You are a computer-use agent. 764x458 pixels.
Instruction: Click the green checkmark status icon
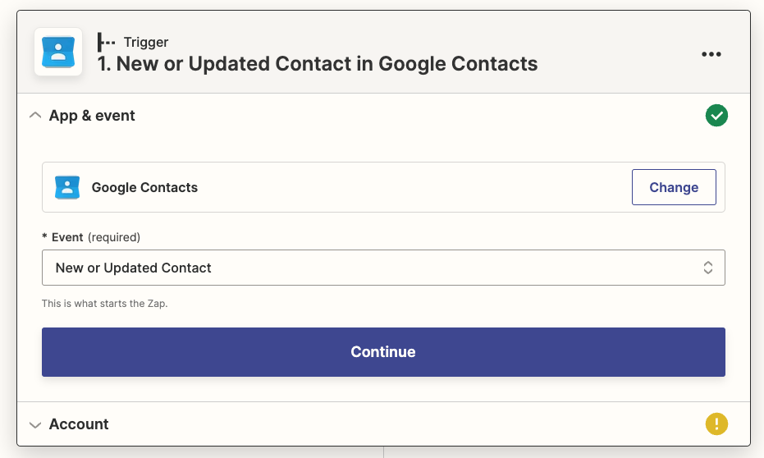pyautogui.click(x=716, y=116)
